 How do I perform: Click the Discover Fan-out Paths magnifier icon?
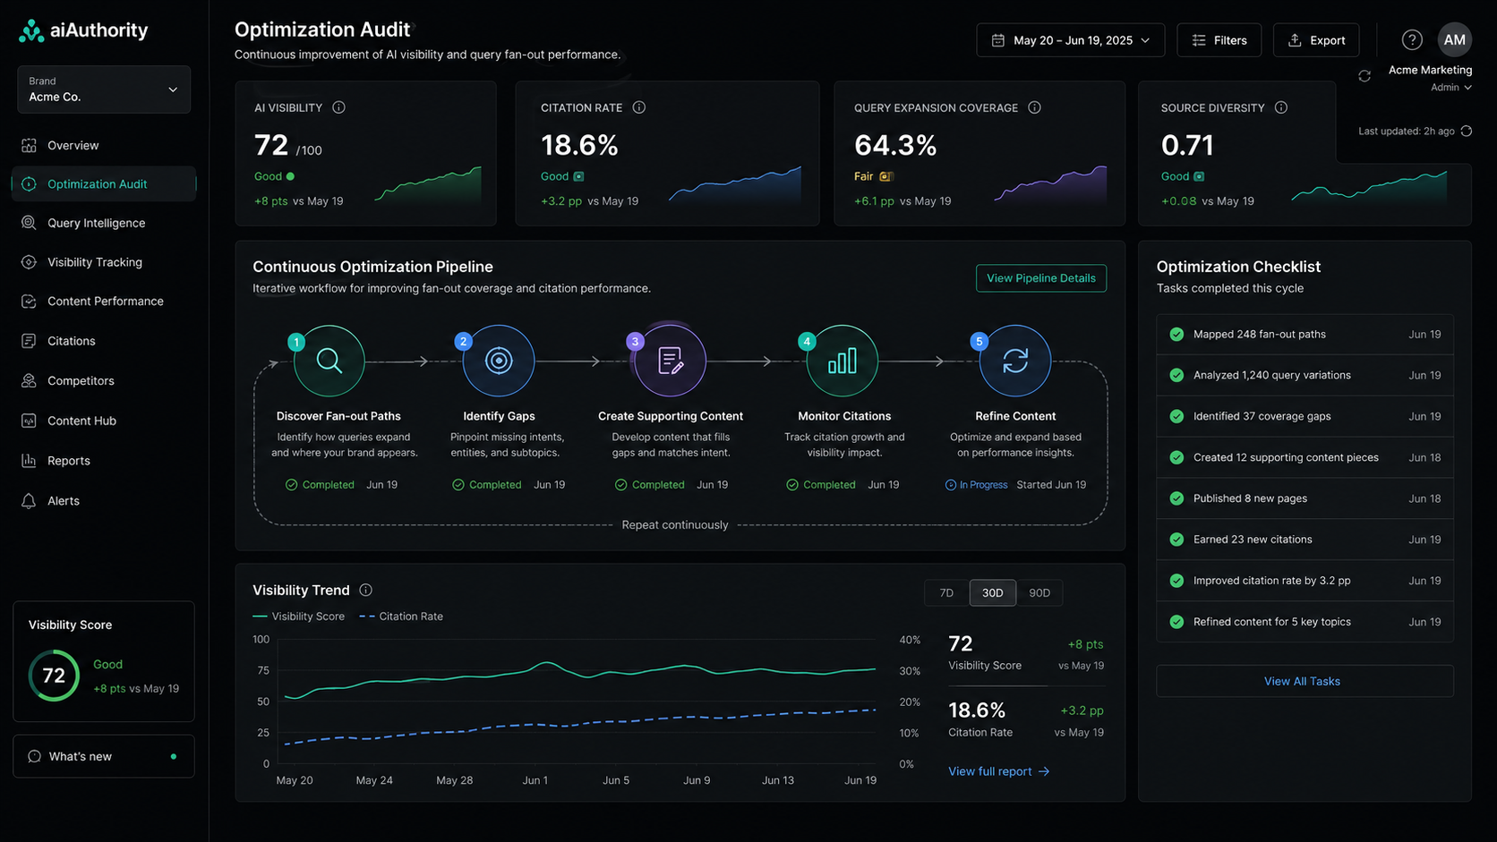pos(329,361)
